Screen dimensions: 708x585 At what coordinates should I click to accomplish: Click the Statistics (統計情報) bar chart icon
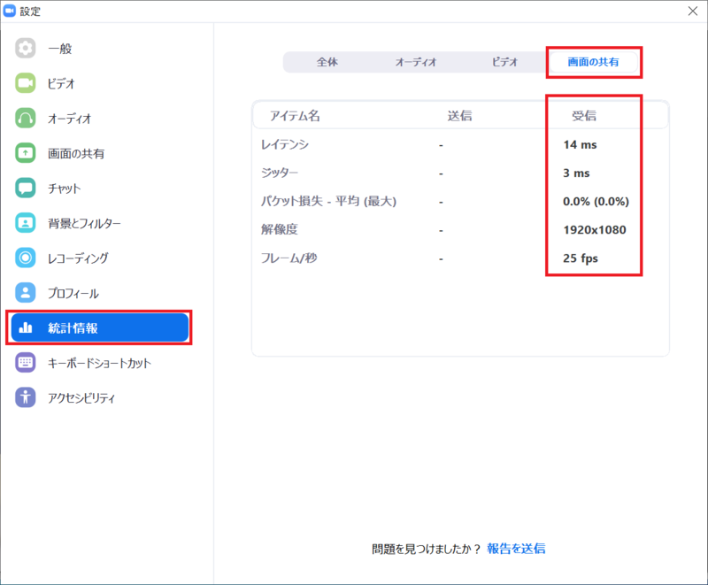coord(26,327)
